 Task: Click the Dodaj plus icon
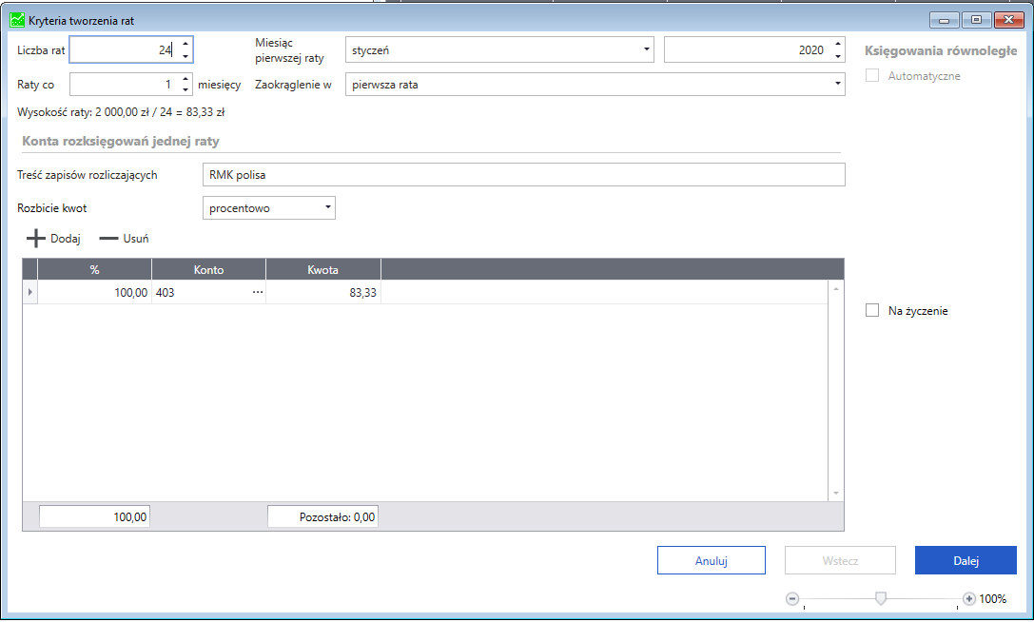[35, 238]
